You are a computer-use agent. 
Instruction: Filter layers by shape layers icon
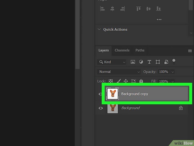click(158, 62)
